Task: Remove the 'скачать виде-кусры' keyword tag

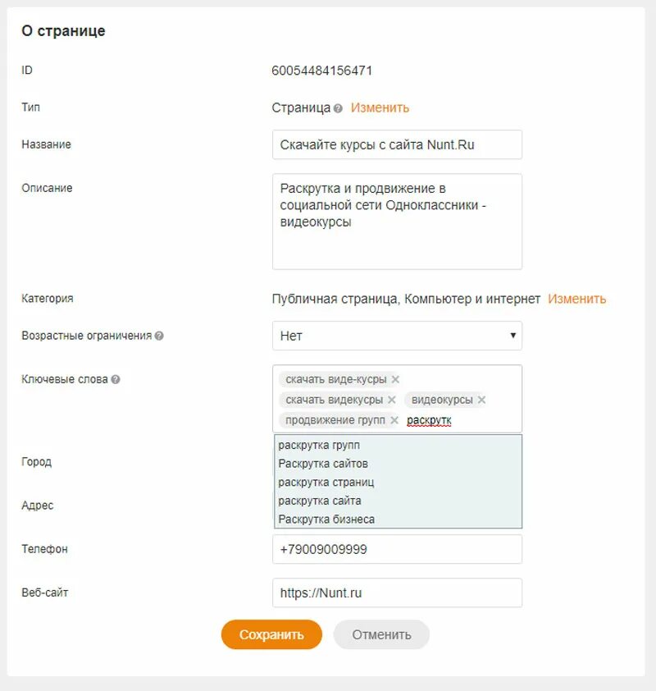Action: pyautogui.click(x=395, y=379)
